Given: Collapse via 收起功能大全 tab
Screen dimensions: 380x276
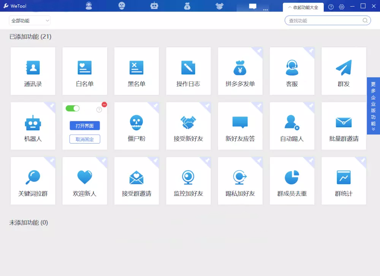Looking at the screenshot, I should point(303,7).
